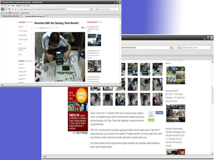Open the Home page icon in front window
The image size is (214, 160).
[x=16, y=9]
